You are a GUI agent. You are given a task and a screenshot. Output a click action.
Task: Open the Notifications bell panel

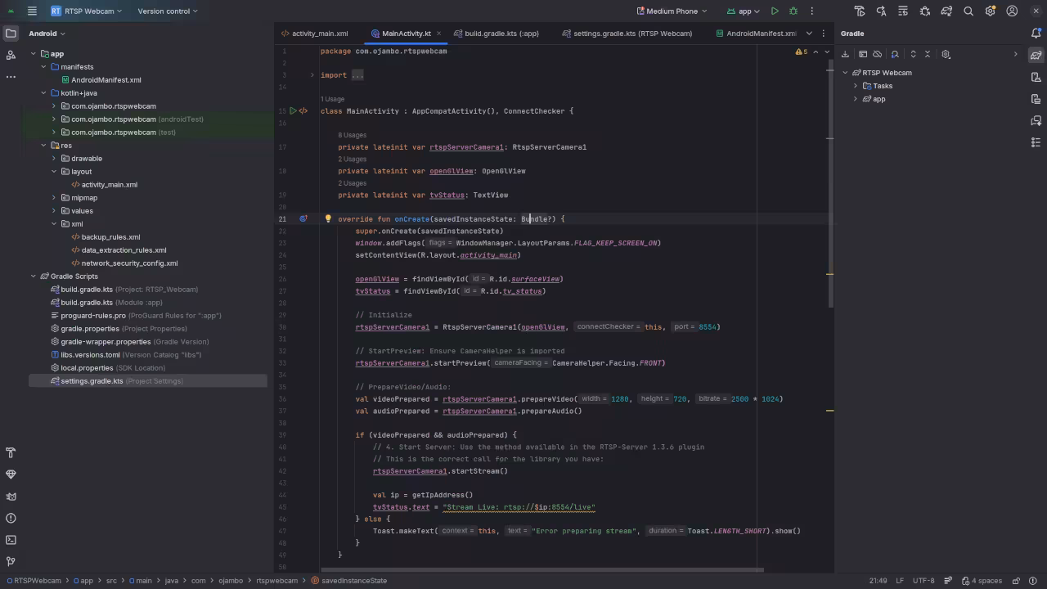pos(1036,34)
